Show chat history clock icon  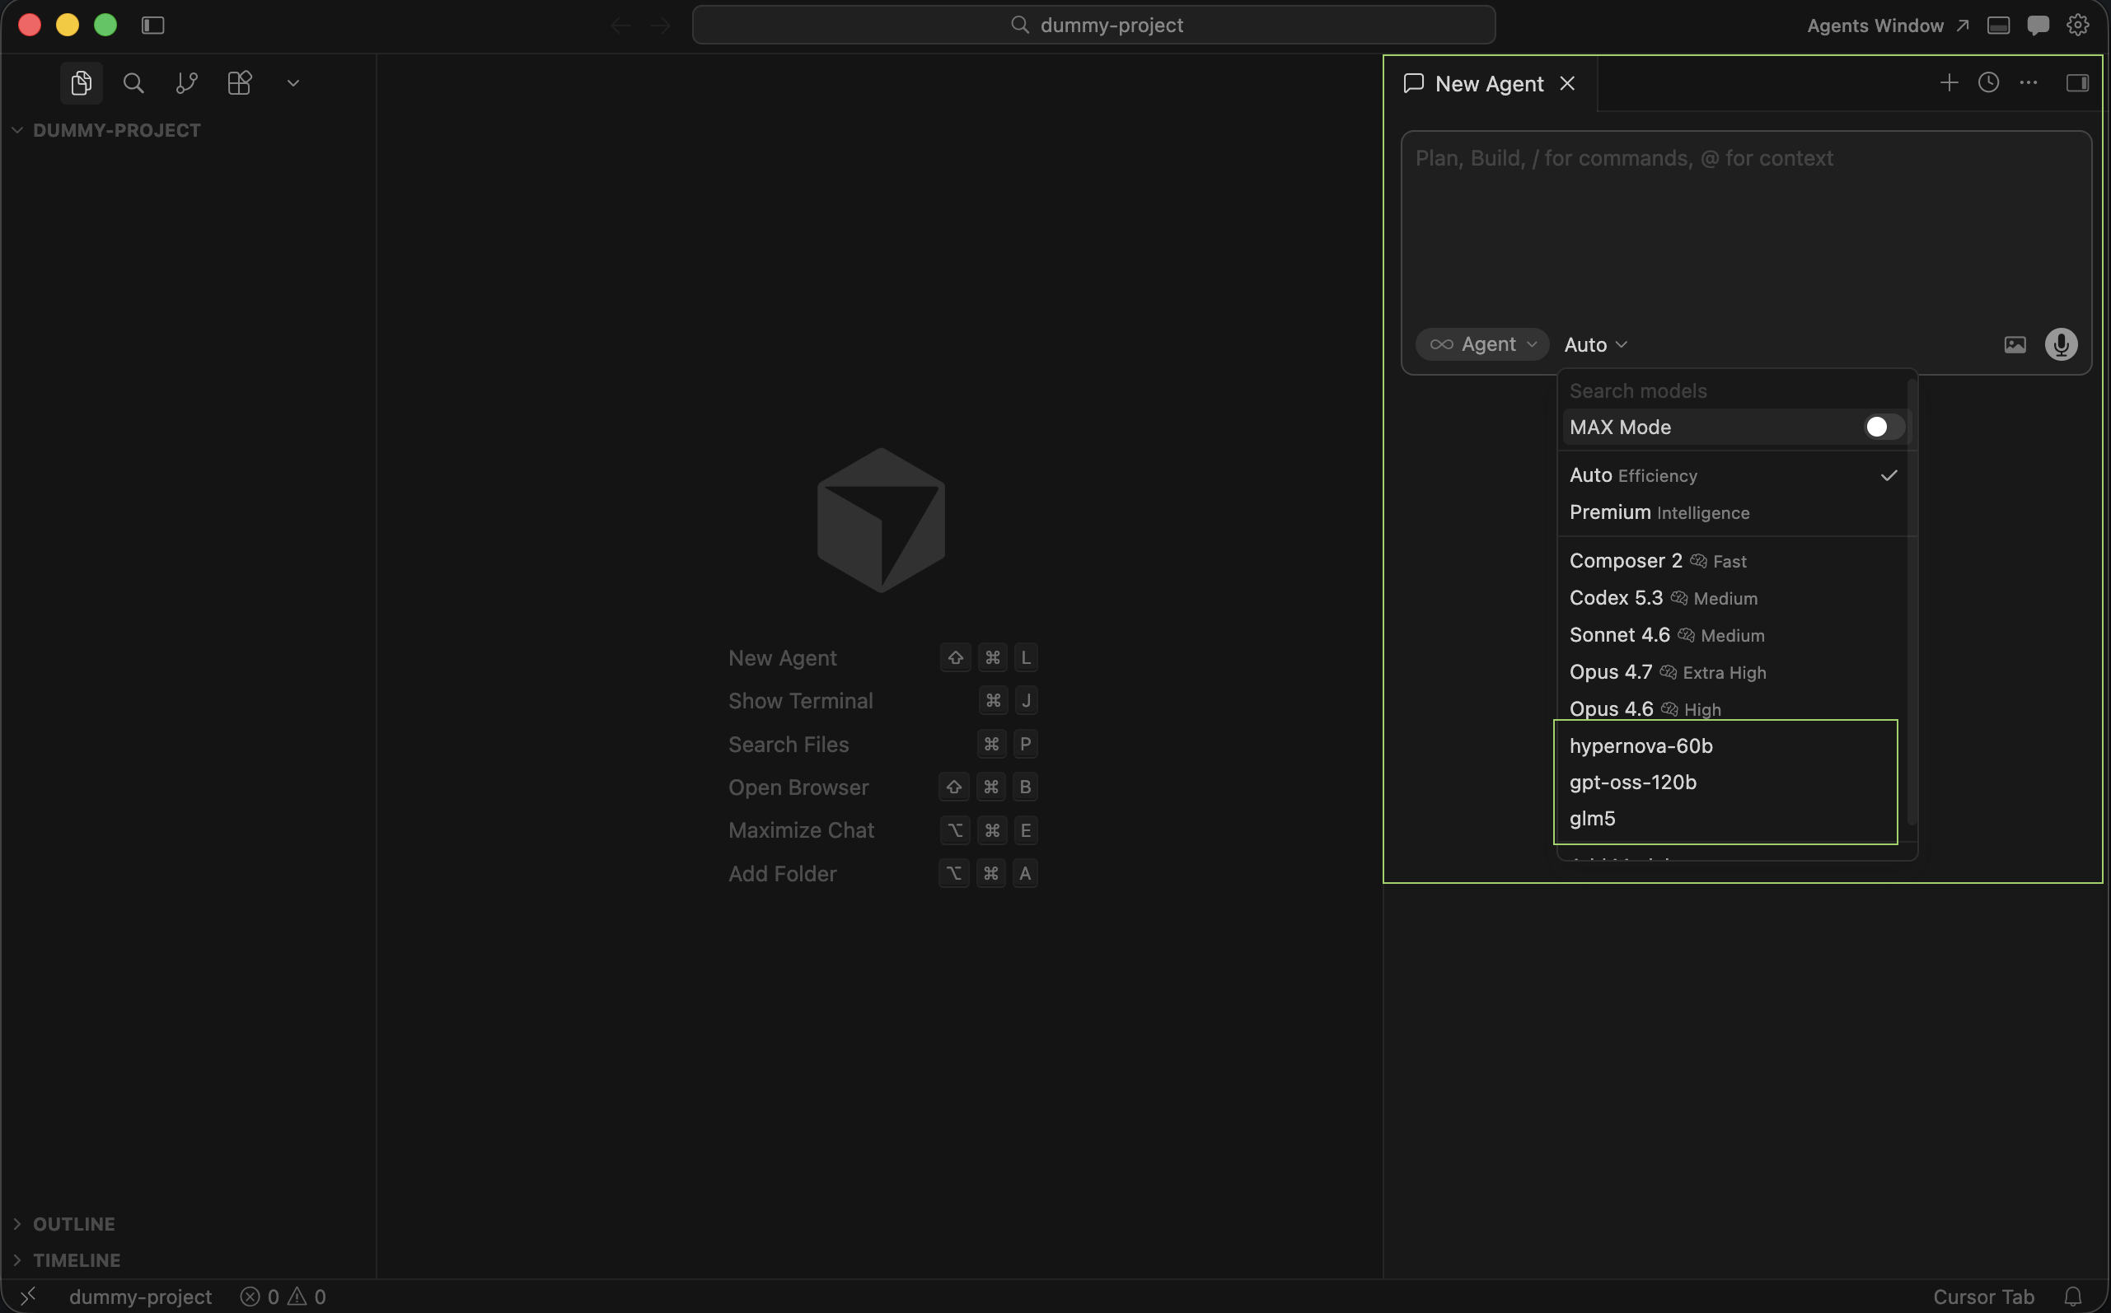pyautogui.click(x=1988, y=82)
